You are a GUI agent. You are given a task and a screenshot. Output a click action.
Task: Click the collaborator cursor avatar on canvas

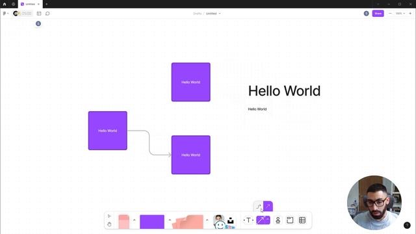pyautogui.click(x=38, y=23)
